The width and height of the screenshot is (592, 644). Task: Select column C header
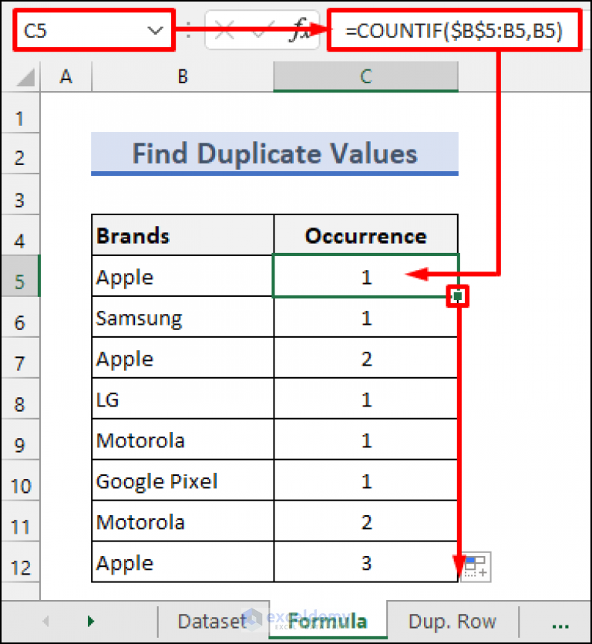pos(366,76)
